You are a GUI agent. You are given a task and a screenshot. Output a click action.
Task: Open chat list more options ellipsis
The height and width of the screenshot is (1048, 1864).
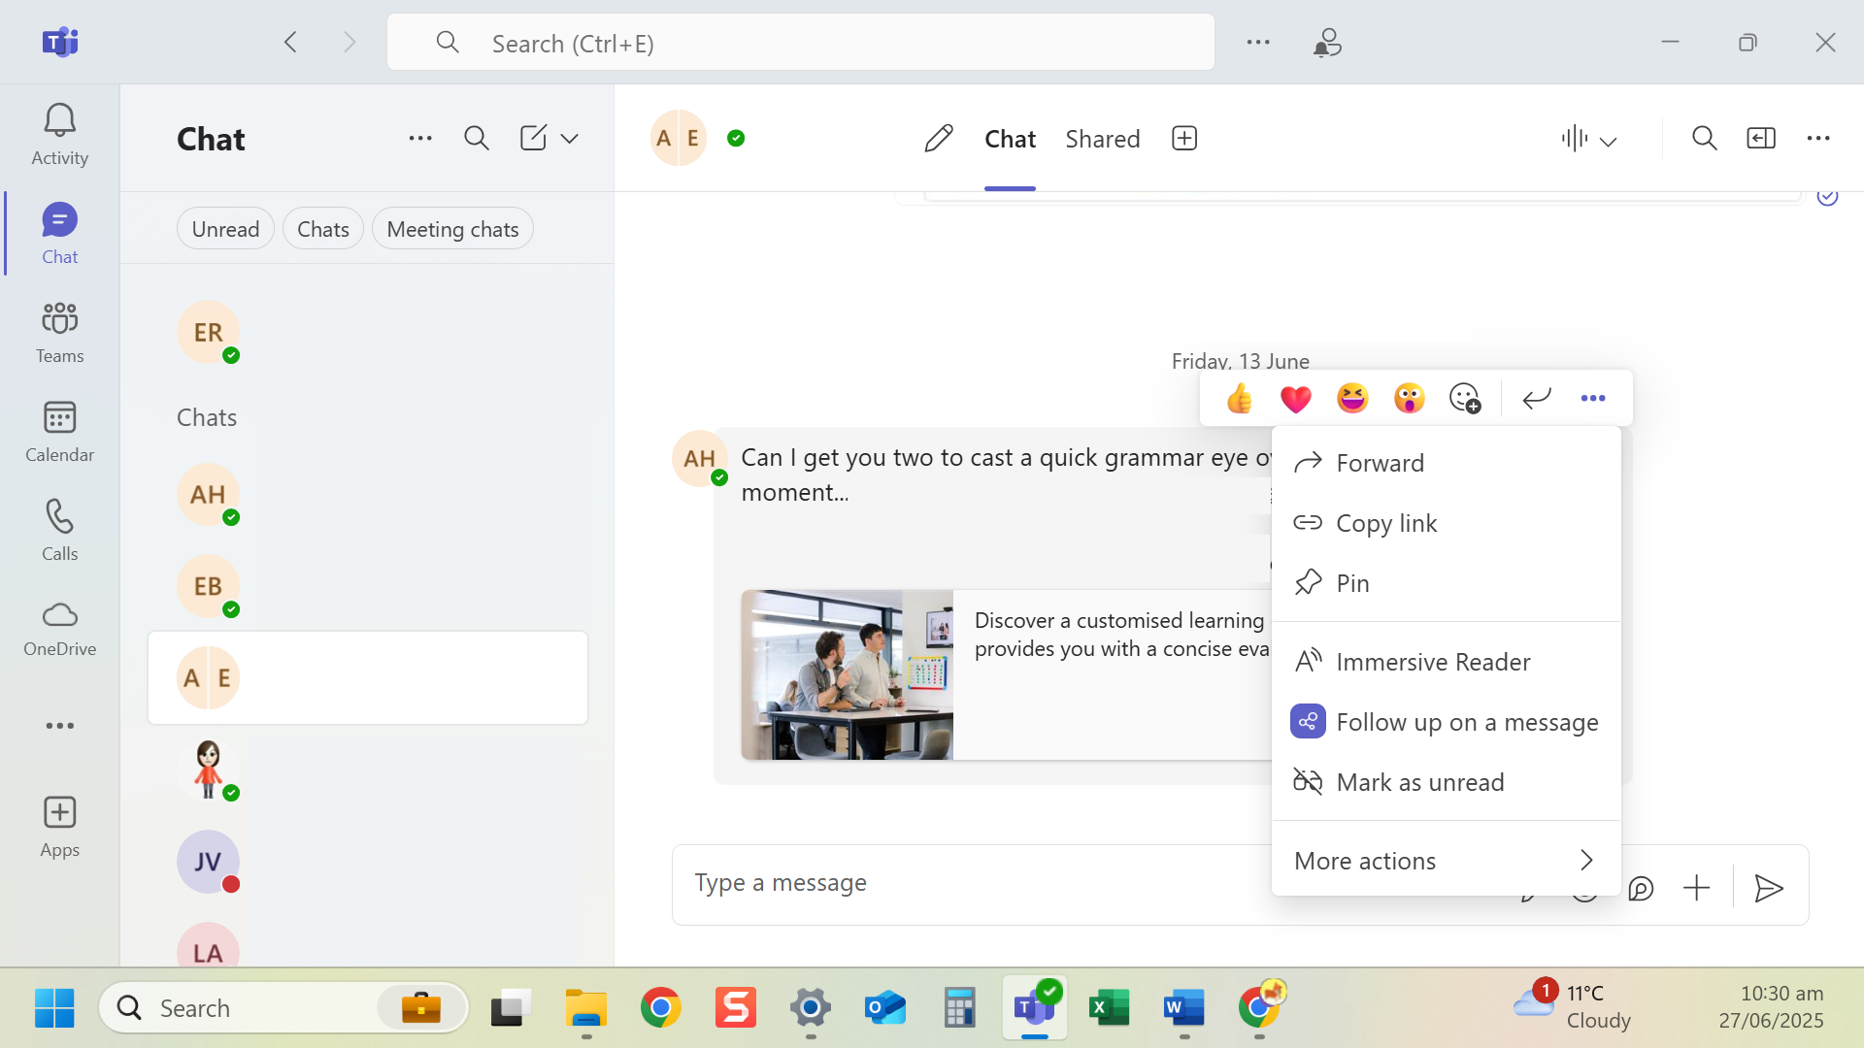(420, 139)
